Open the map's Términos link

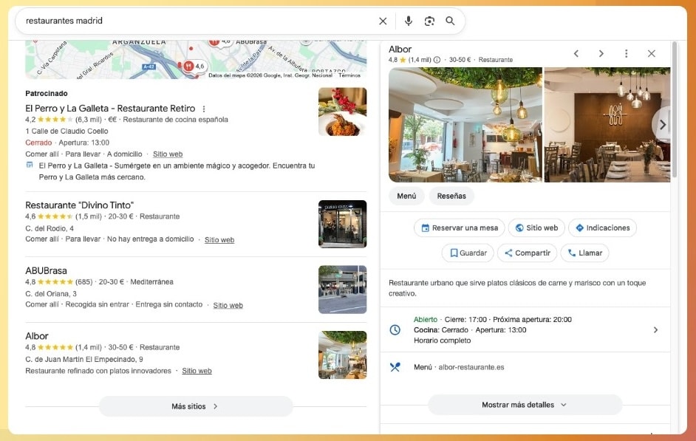349,75
